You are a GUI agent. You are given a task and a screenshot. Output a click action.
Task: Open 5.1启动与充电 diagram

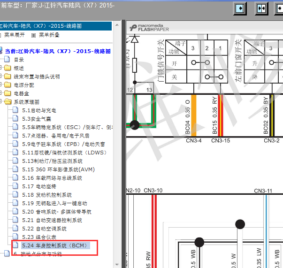tap(39, 110)
